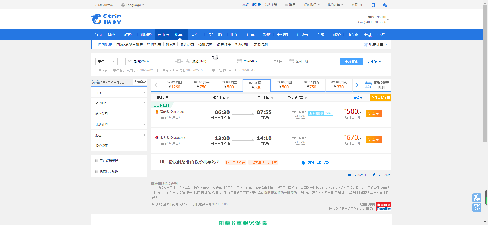Screen dimensions: 488x225
Task: Click the bell low-price alert icon
Action: click(x=303, y=163)
